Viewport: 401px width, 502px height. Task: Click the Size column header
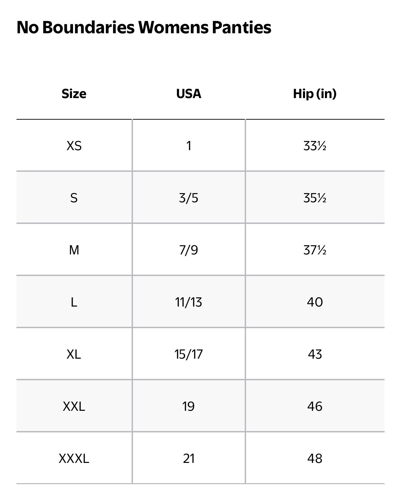point(74,94)
